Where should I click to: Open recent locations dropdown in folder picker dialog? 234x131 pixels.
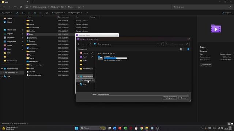(x=87, y=44)
